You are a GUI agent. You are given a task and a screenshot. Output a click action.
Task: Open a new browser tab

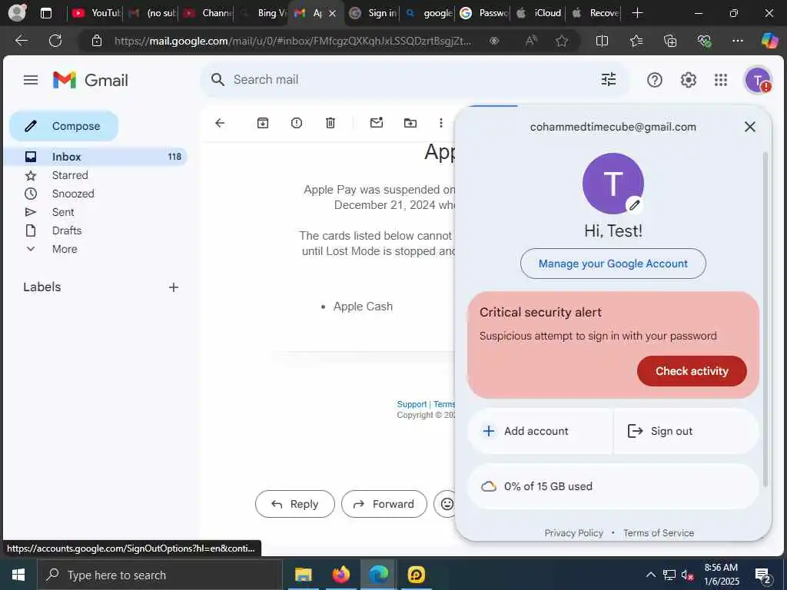(637, 13)
